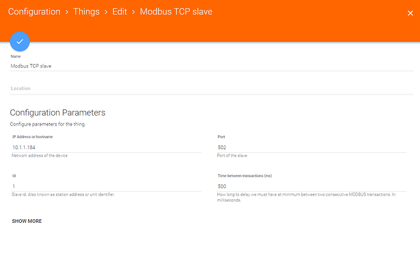Click the 'Port of the slave' hint
420x260 pixels.
tap(233, 156)
